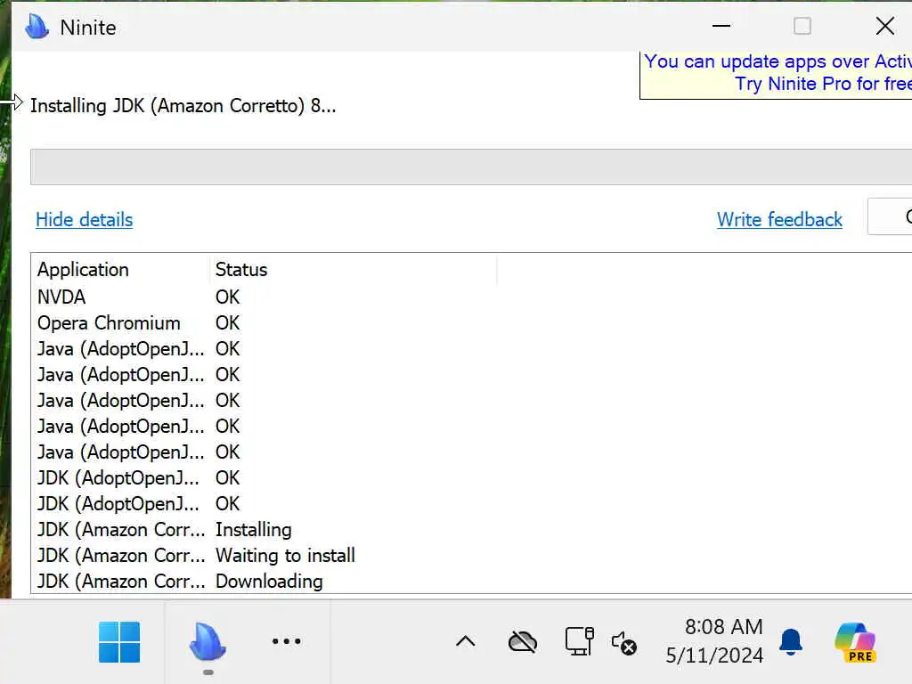Click the Write feedback link

pos(779,220)
